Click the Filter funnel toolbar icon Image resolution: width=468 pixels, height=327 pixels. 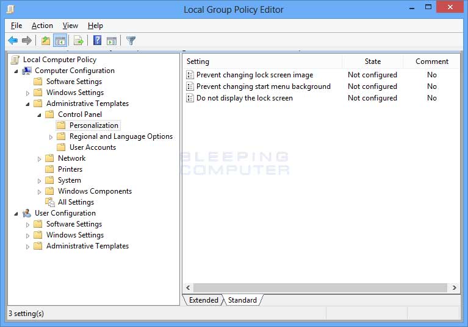pos(131,41)
